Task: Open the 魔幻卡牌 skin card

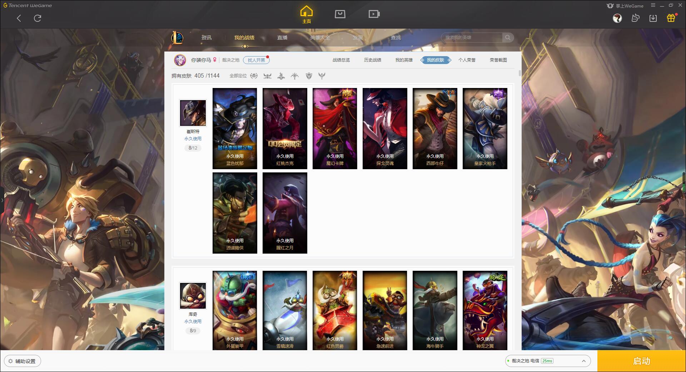Action: click(x=335, y=128)
